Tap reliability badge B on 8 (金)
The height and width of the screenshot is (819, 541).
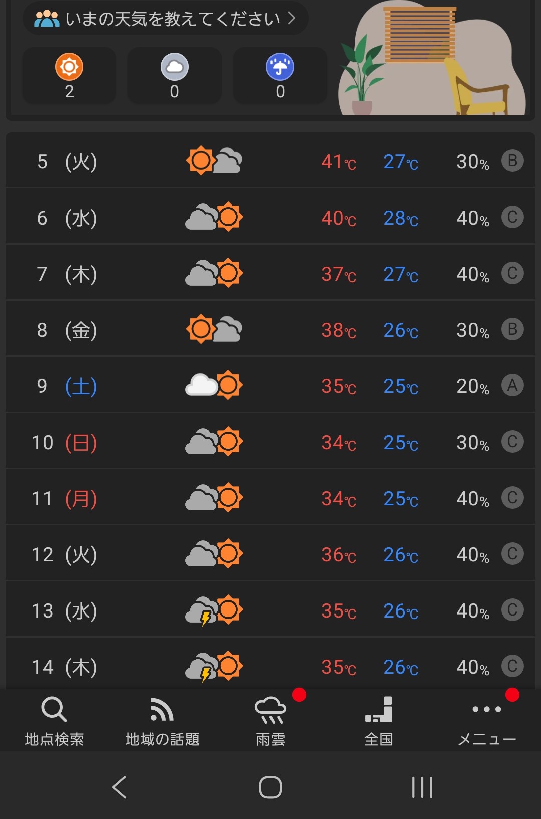pos(512,329)
